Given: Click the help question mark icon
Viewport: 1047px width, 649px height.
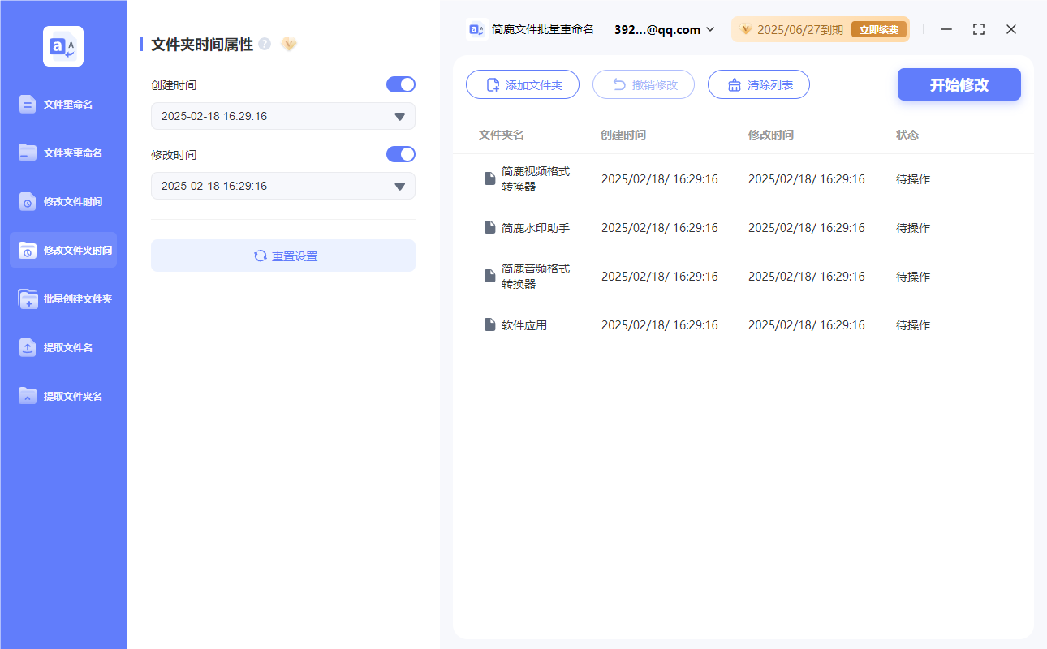Looking at the screenshot, I should click(x=265, y=45).
